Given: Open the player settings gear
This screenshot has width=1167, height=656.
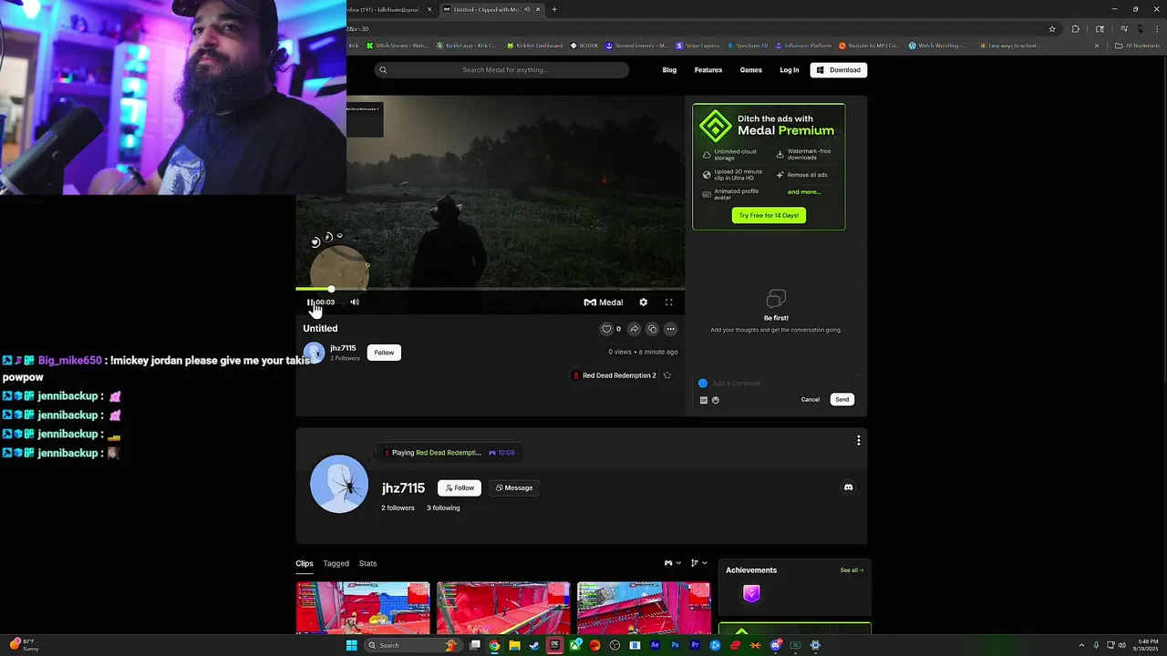Looking at the screenshot, I should 644,302.
